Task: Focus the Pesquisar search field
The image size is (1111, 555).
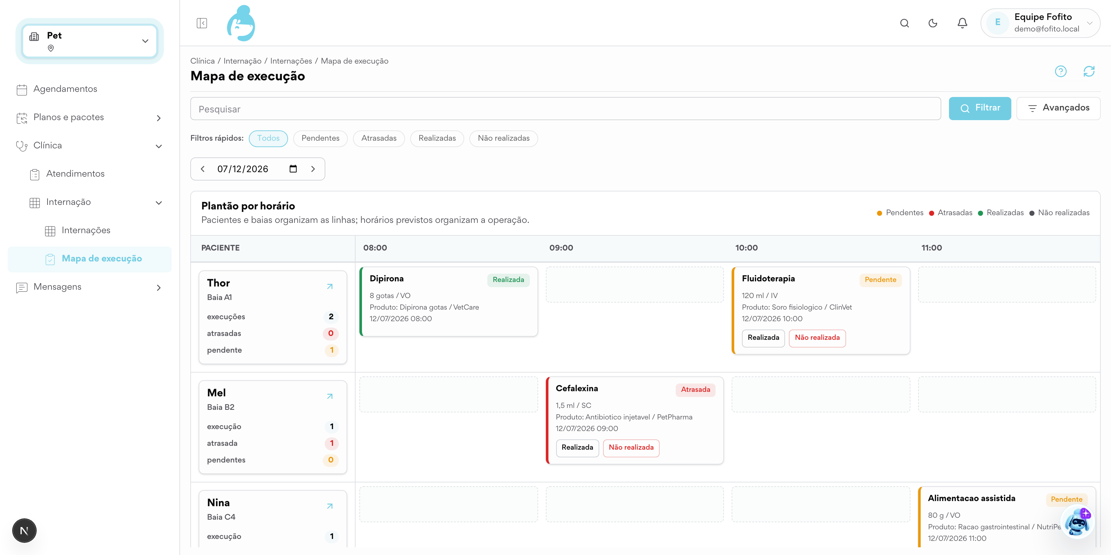Action: [565, 109]
